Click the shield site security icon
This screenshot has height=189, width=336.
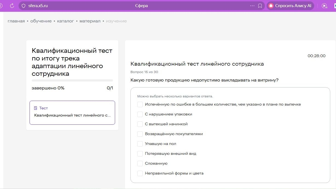[x=24, y=6]
